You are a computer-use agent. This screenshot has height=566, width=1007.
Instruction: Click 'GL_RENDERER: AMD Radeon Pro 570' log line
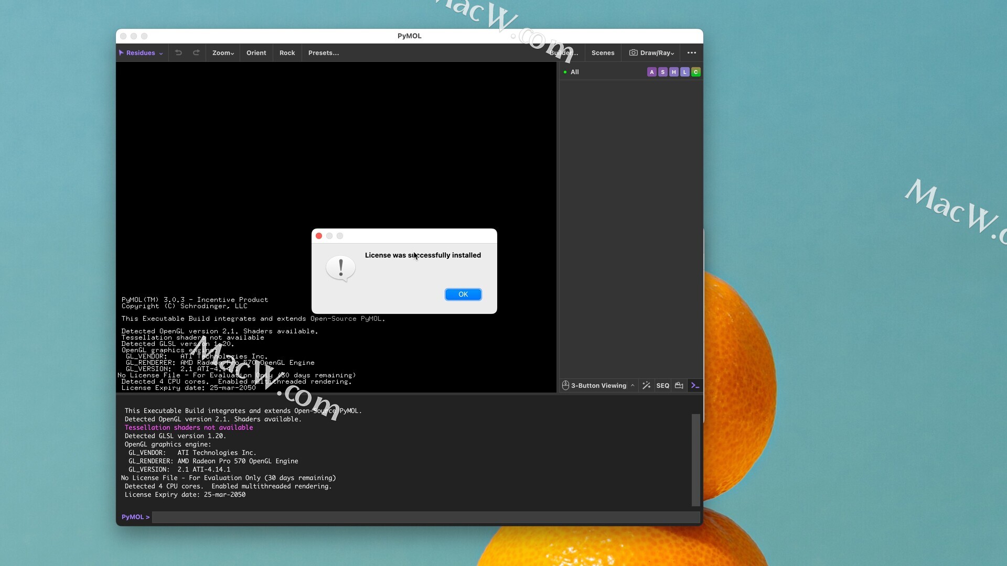coord(213,461)
